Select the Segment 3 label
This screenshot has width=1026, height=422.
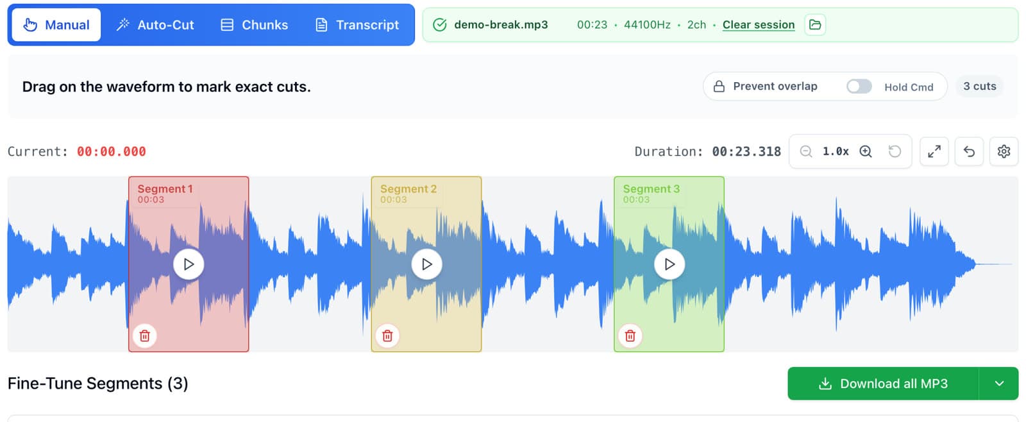(652, 189)
